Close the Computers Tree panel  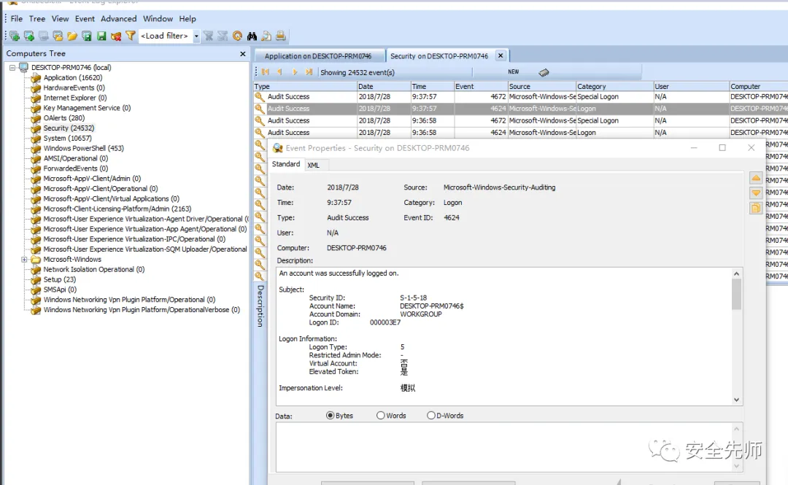point(243,54)
